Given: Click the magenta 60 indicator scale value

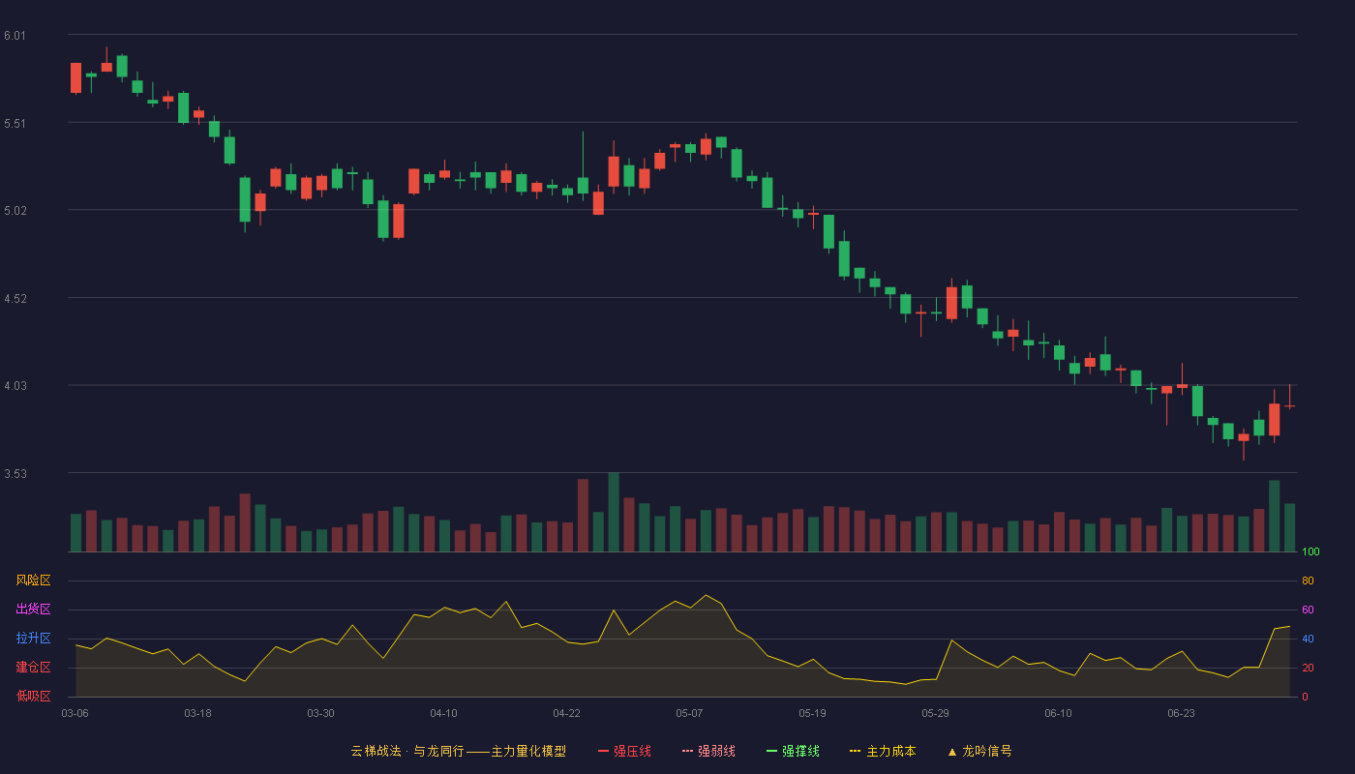Looking at the screenshot, I should click(x=1308, y=610).
